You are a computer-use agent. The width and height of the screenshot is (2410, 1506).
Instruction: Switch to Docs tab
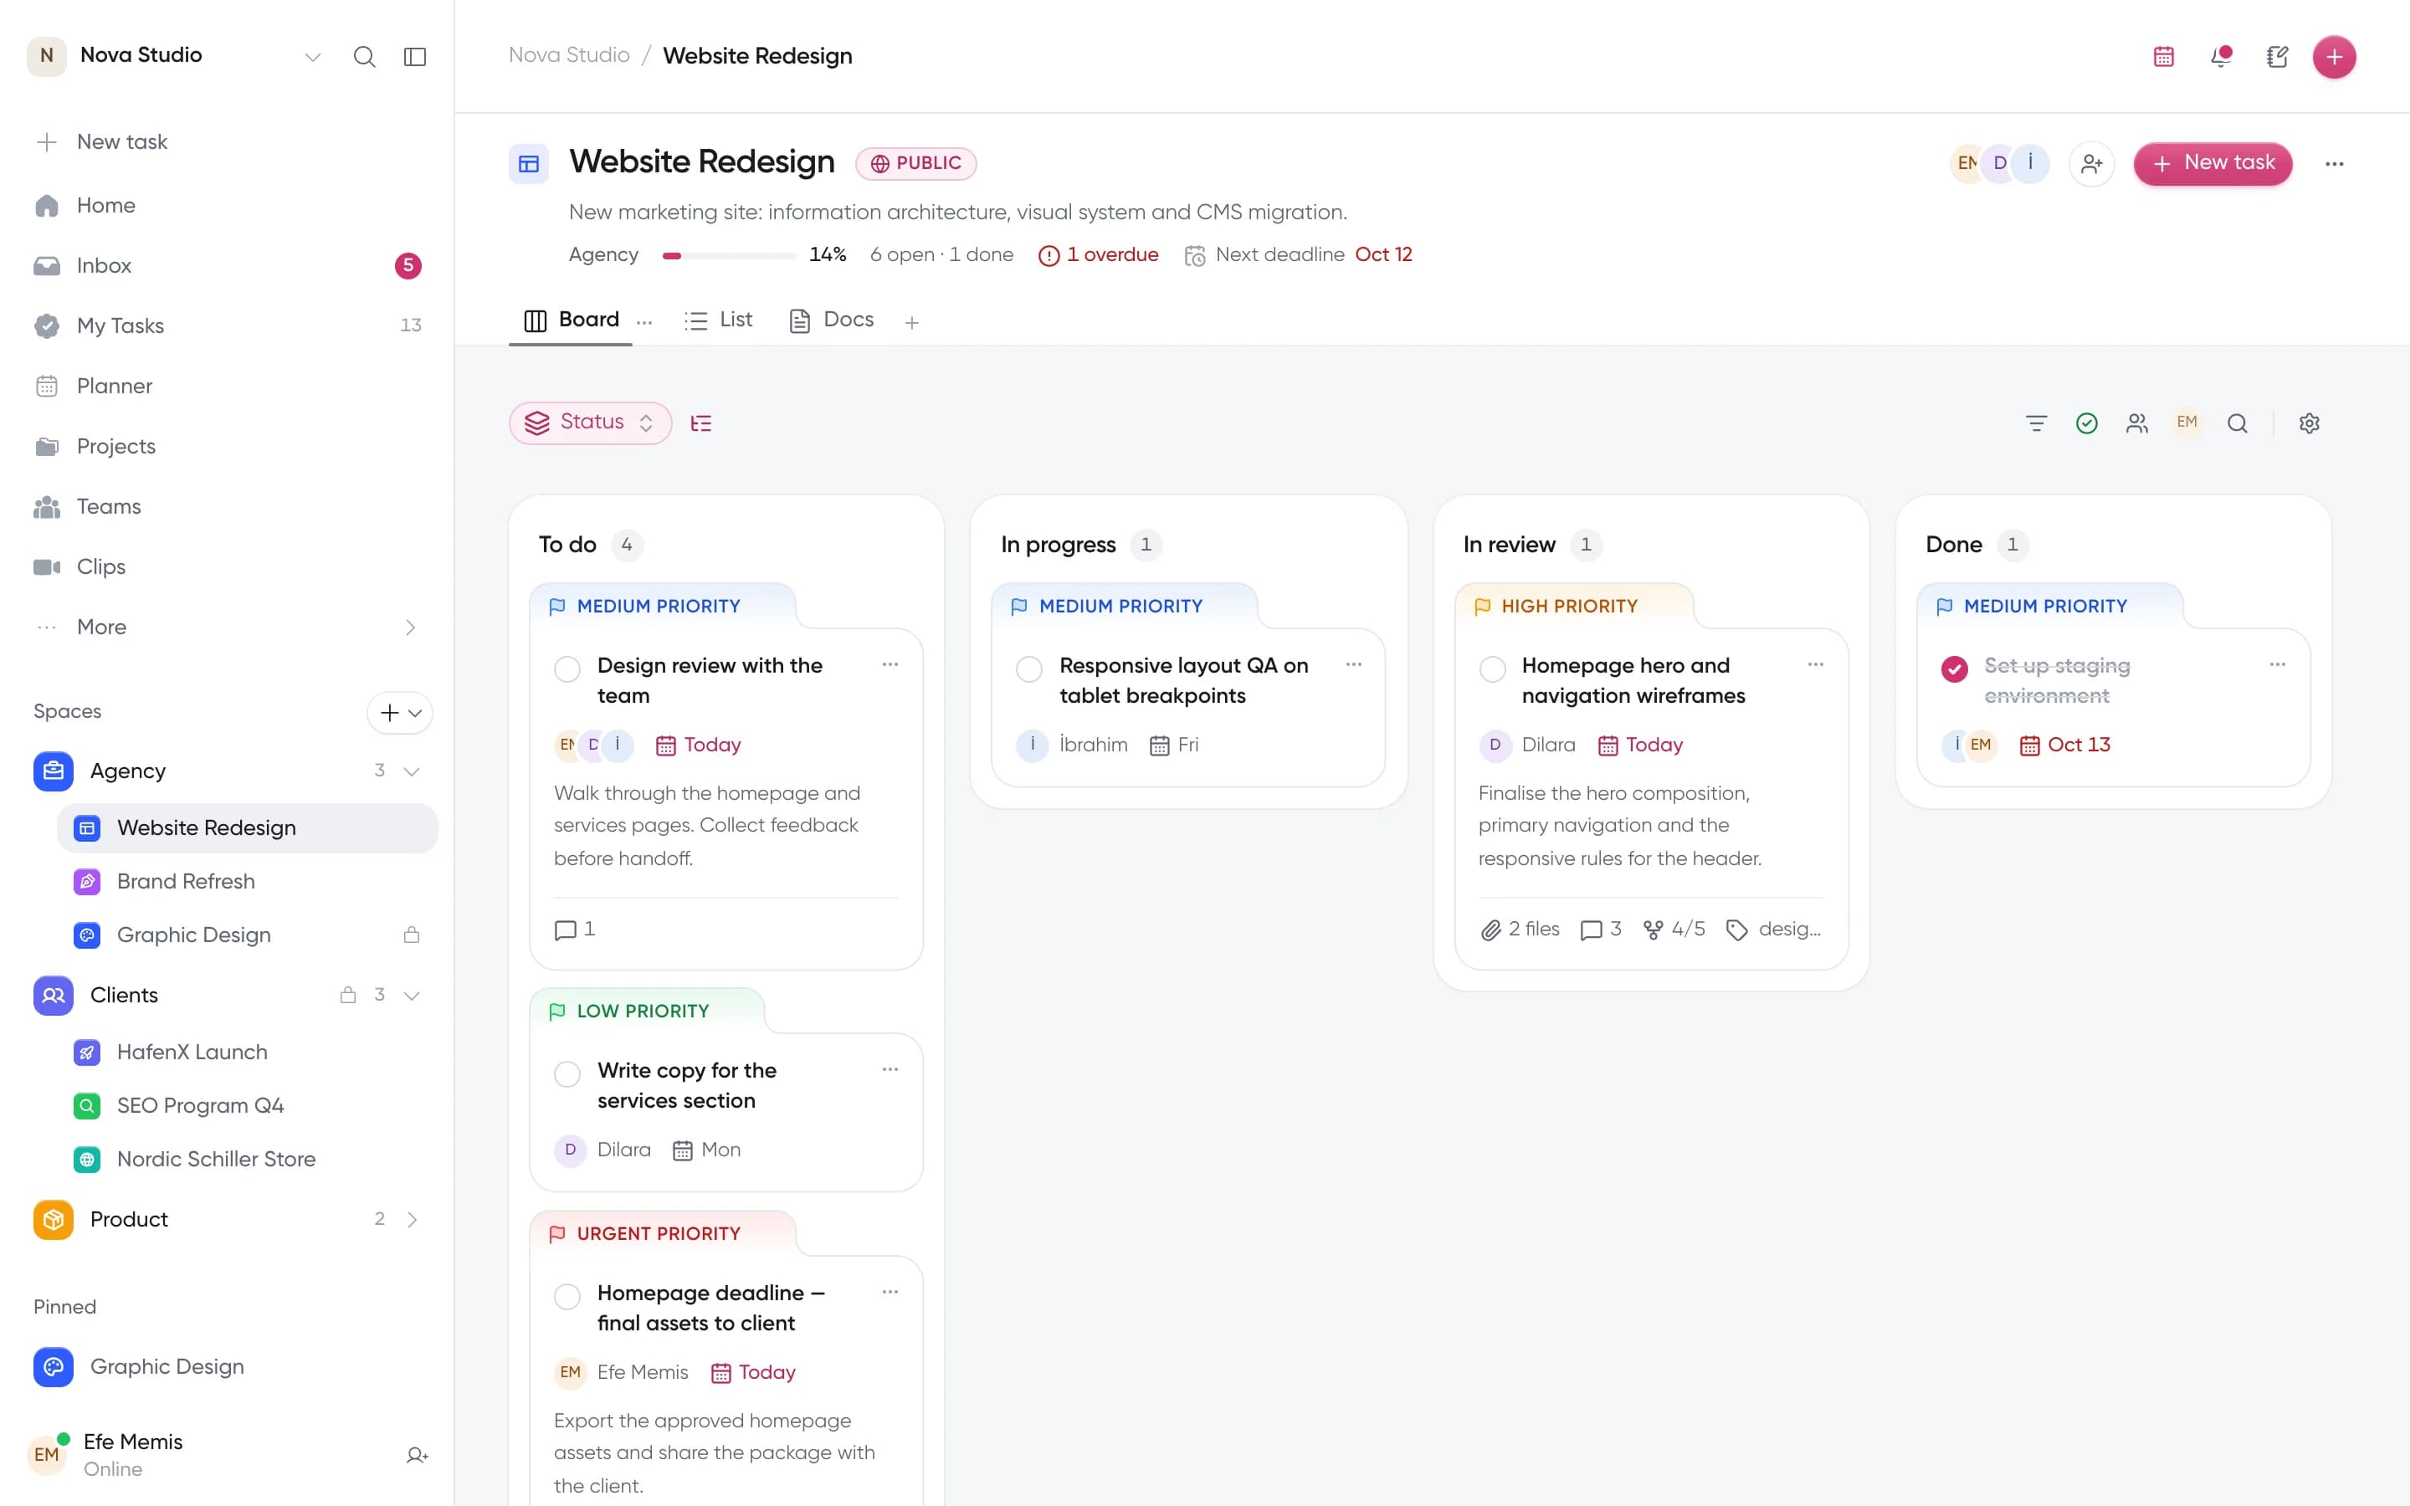coord(831,320)
